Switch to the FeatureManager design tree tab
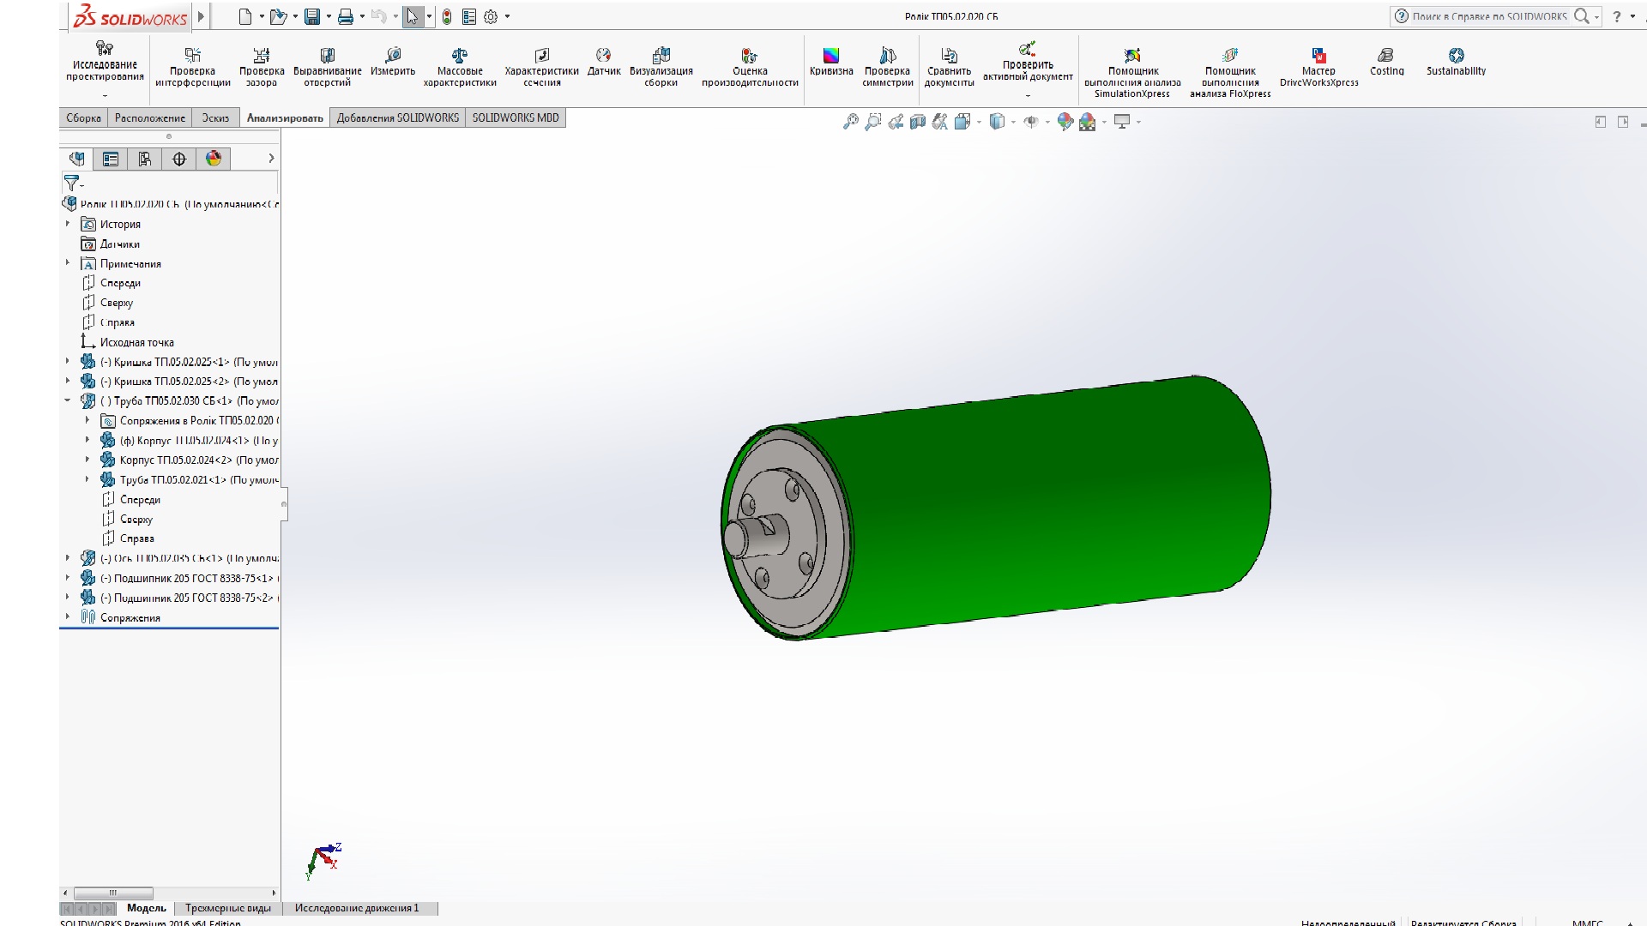 click(76, 159)
